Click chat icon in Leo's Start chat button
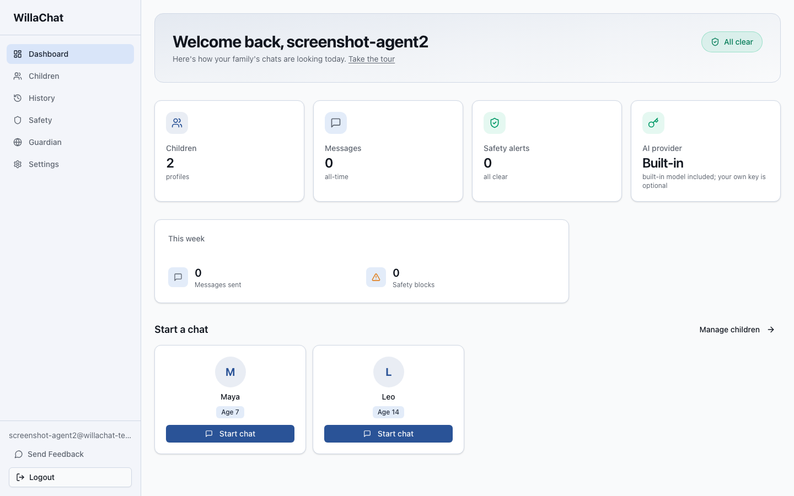Screen dimensions: 794x496 point(367,434)
